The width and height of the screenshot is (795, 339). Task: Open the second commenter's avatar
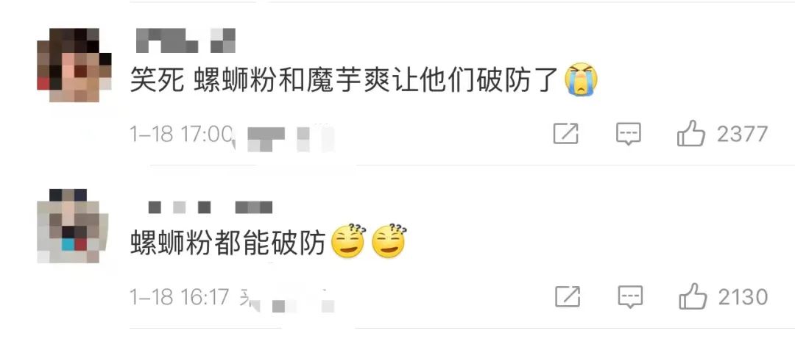72,226
